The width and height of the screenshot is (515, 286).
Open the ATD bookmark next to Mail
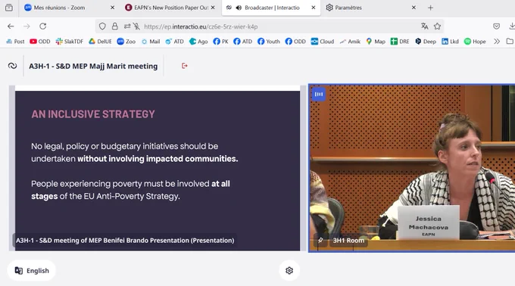(174, 42)
